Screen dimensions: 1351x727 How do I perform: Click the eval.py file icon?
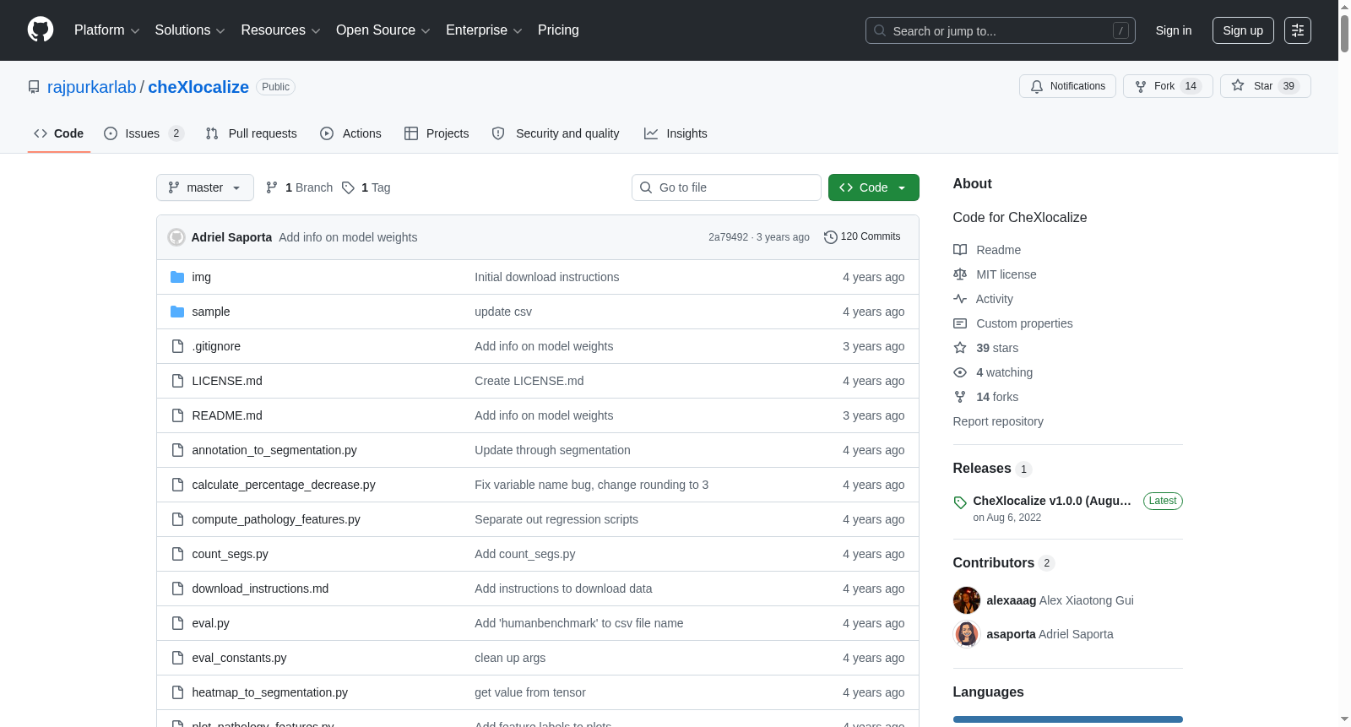tap(177, 623)
